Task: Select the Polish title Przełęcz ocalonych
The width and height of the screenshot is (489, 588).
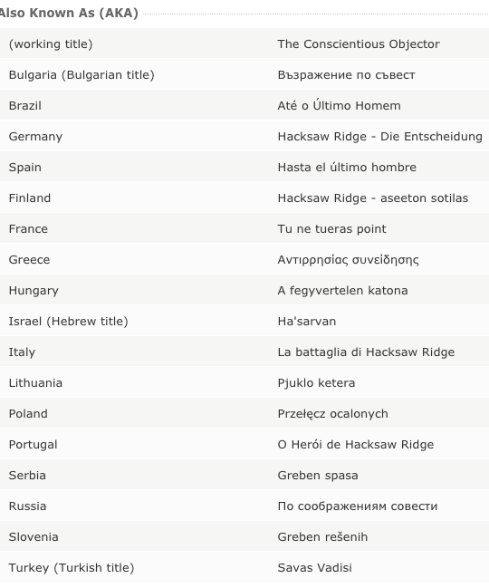Action: (332, 414)
